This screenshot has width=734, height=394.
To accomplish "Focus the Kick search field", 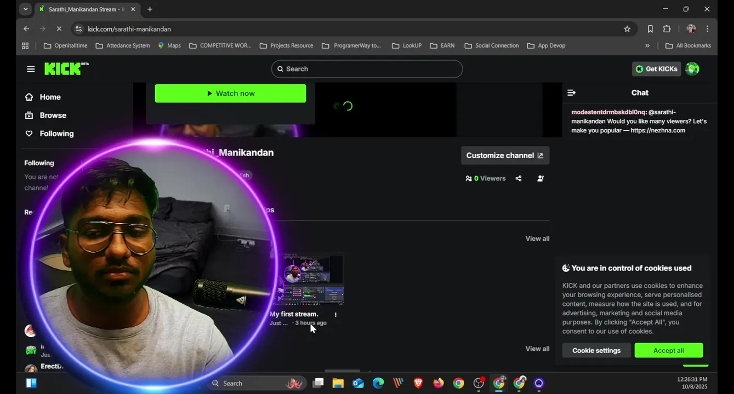I will click(x=367, y=69).
